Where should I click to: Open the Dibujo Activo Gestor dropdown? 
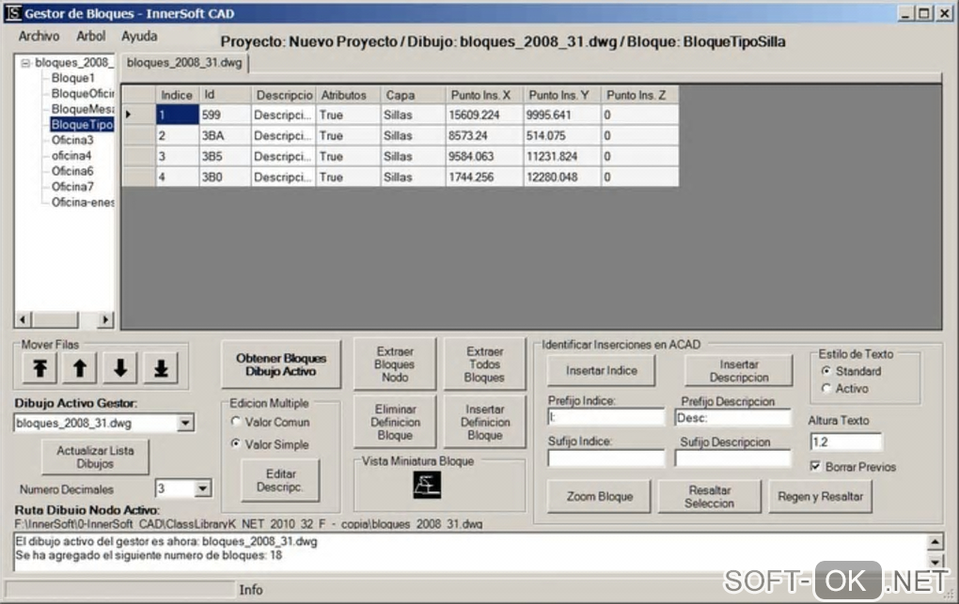185,424
